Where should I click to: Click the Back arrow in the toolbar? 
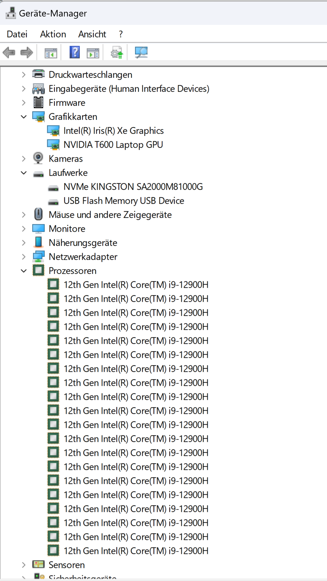[x=9, y=52]
